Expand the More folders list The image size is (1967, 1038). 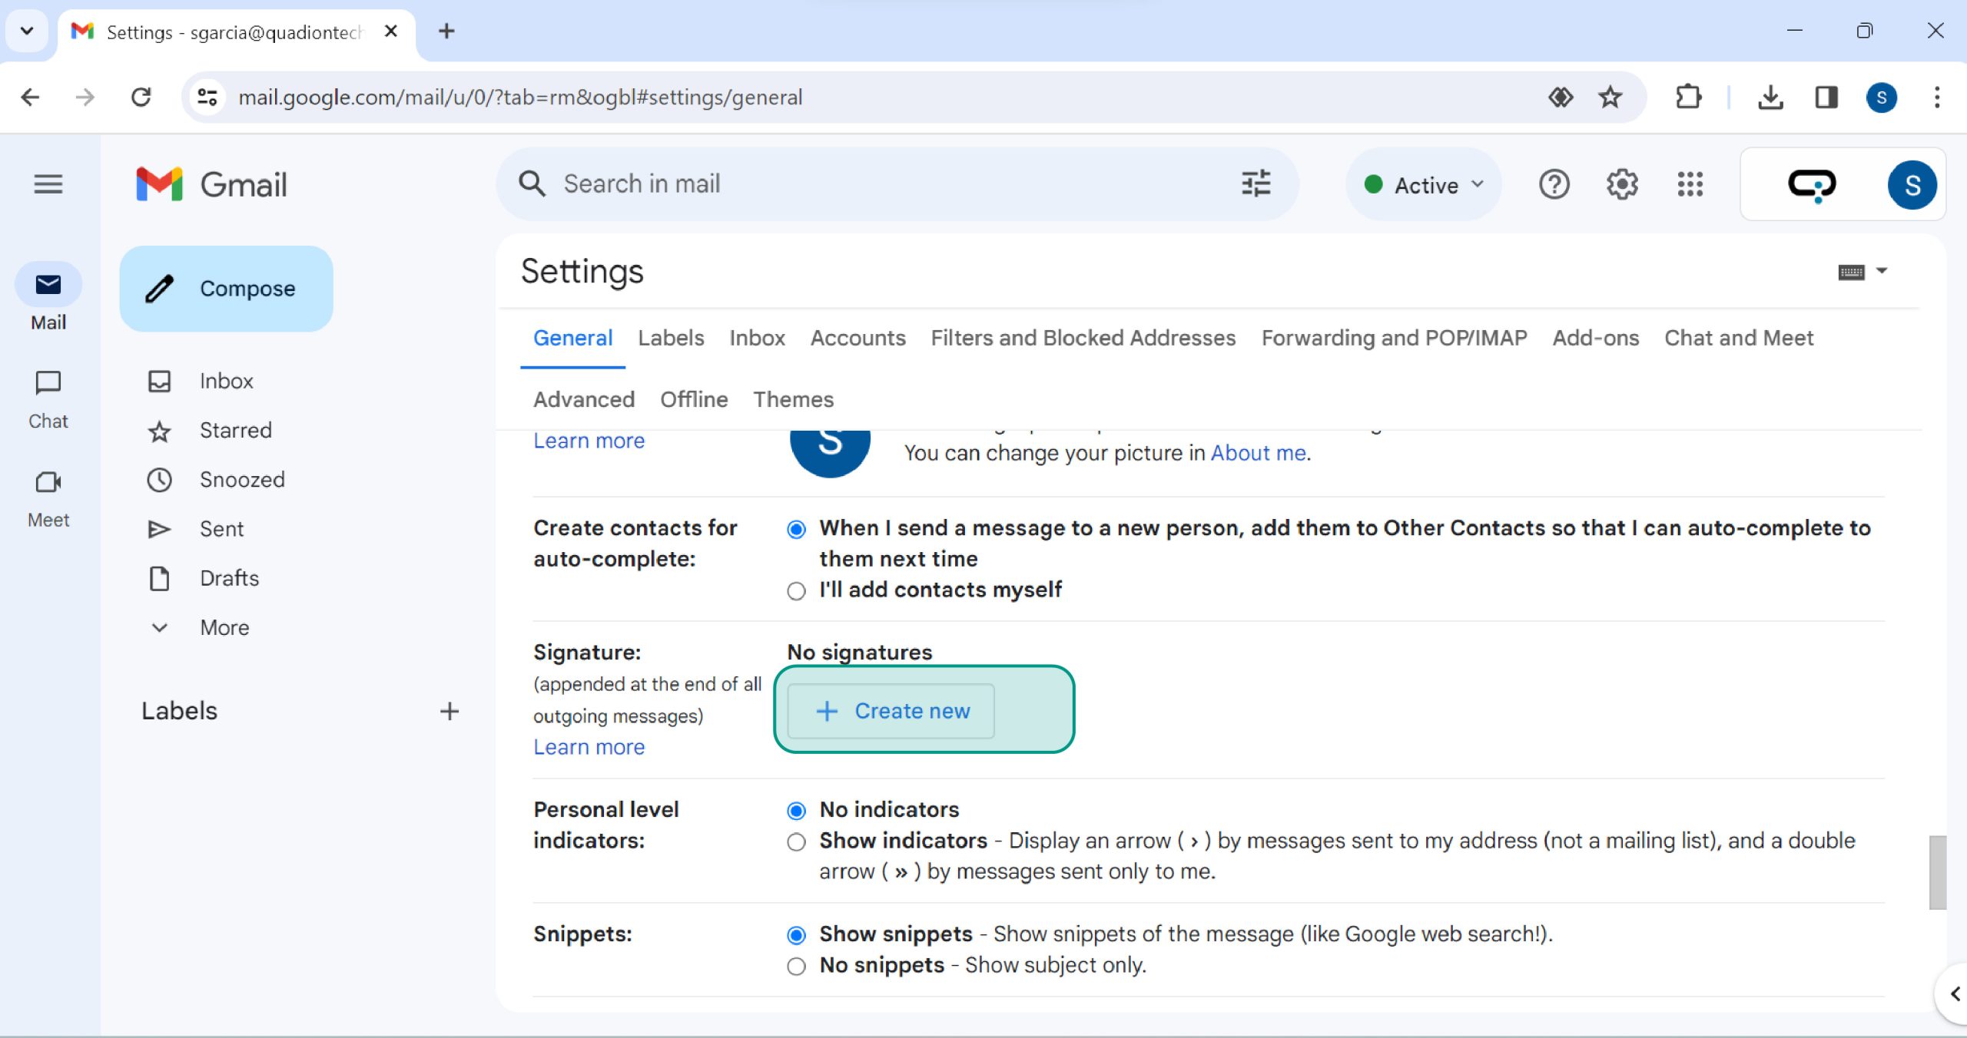click(224, 628)
